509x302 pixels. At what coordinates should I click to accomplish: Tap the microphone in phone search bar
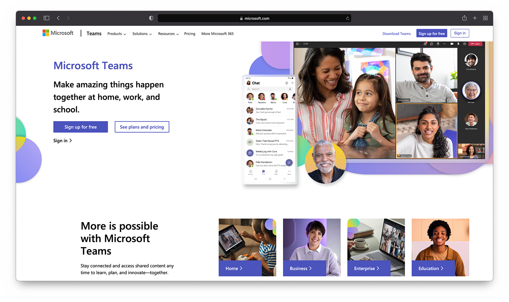pos(290,89)
